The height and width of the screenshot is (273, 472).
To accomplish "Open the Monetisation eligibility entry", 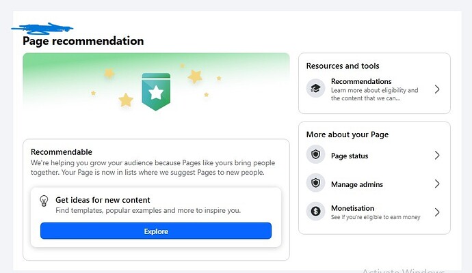I will (x=352, y=208).
